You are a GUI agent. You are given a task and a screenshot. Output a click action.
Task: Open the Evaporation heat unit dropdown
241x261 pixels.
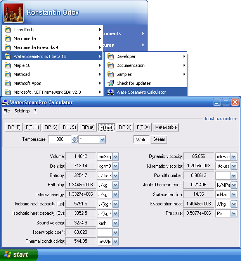(234, 204)
